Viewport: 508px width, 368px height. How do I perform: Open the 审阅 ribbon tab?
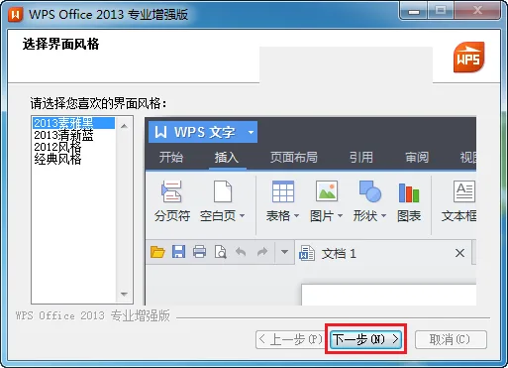coord(417,157)
